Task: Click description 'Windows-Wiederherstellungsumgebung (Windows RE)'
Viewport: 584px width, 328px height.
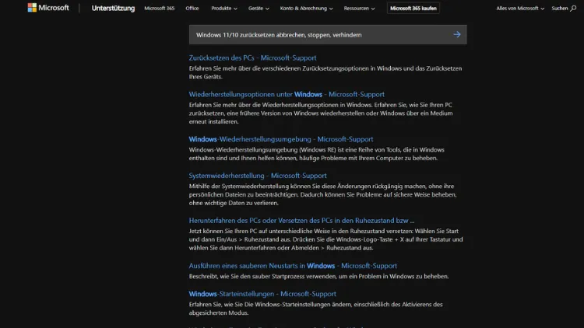Action: tap(317, 154)
